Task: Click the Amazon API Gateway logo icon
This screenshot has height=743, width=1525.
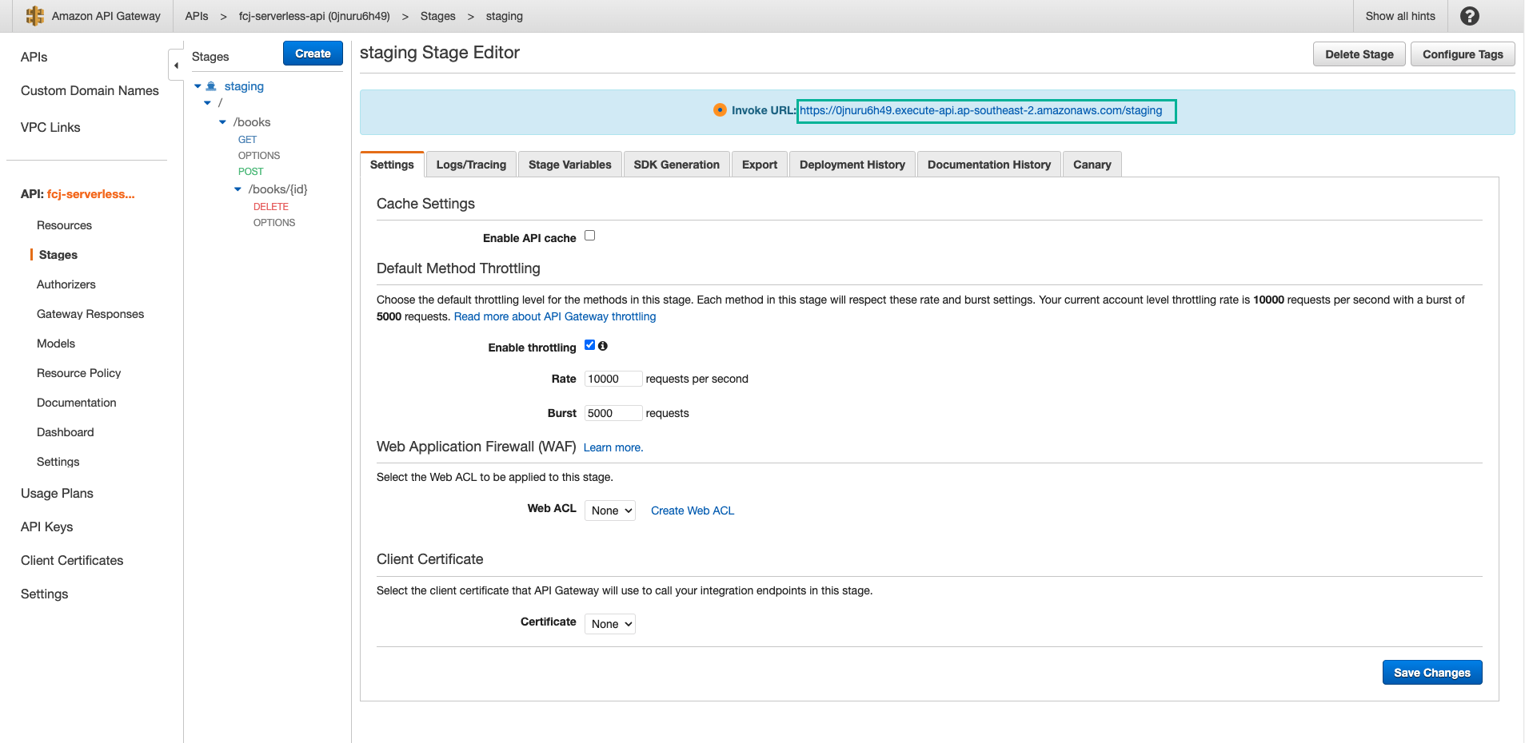Action: point(35,16)
